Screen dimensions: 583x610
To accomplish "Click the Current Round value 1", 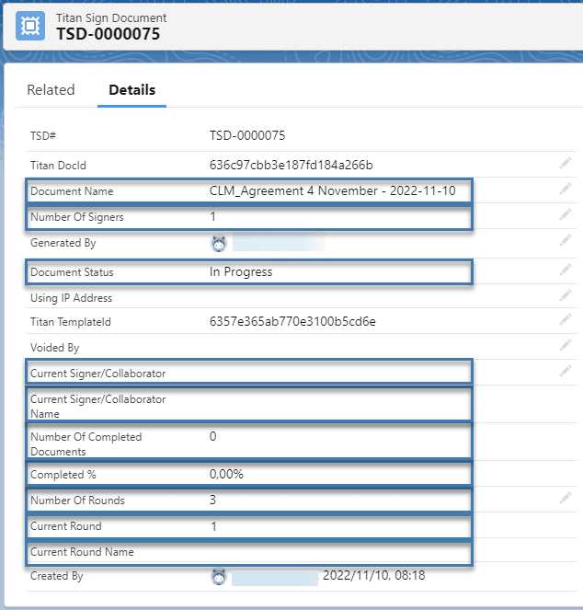I will (213, 526).
